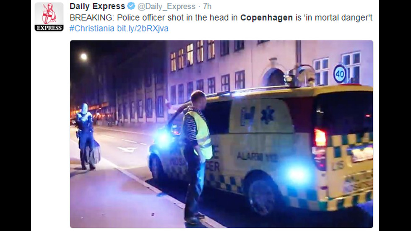Click the ALARM 112 text on ambulance
The width and height of the screenshot is (411, 231).
click(x=254, y=157)
